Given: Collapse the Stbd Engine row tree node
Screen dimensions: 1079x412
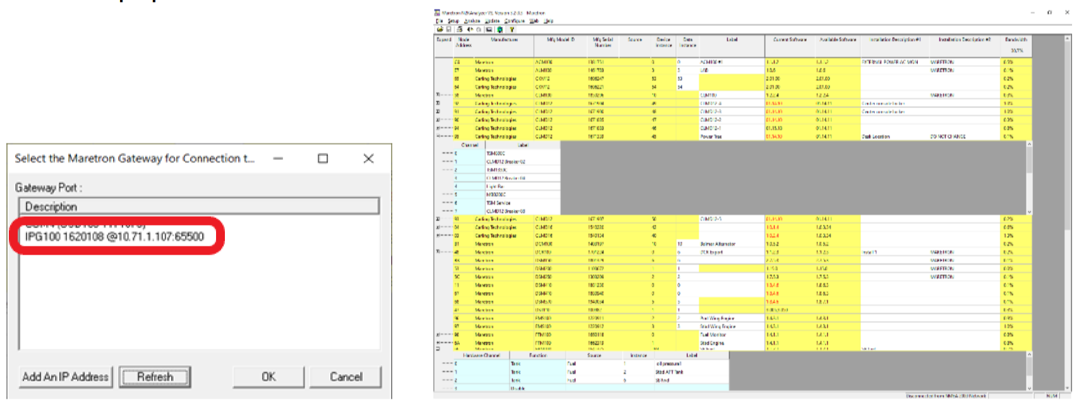Looking at the screenshot, I should tap(438, 343).
